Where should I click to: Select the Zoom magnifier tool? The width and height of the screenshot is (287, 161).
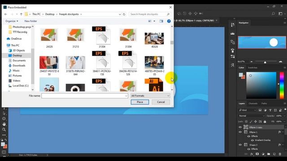pos(4,130)
